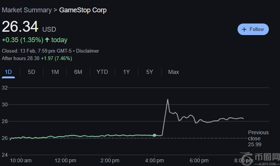The width and height of the screenshot is (280, 166).
Task: Select the 5Y time range tab
Action: 149,72
